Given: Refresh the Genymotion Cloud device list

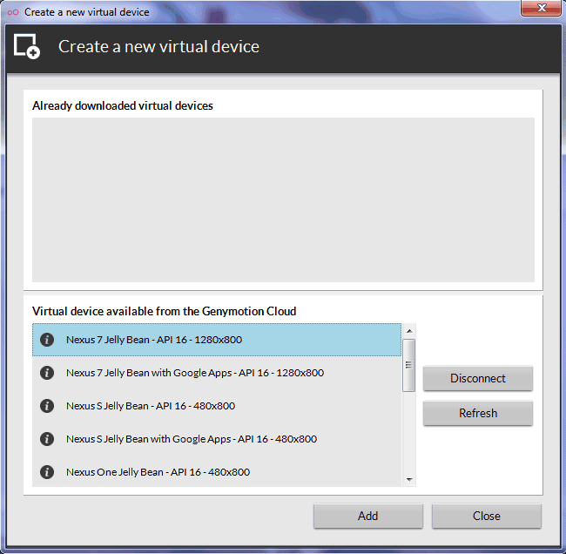Looking at the screenshot, I should tap(478, 413).
